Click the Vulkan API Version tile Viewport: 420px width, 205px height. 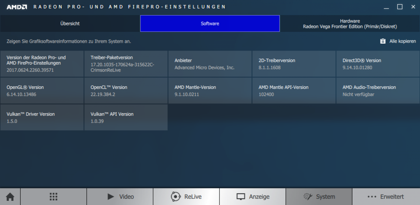126,117
